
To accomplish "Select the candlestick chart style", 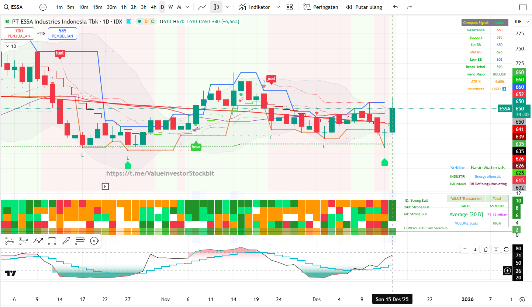I will [x=216, y=7].
